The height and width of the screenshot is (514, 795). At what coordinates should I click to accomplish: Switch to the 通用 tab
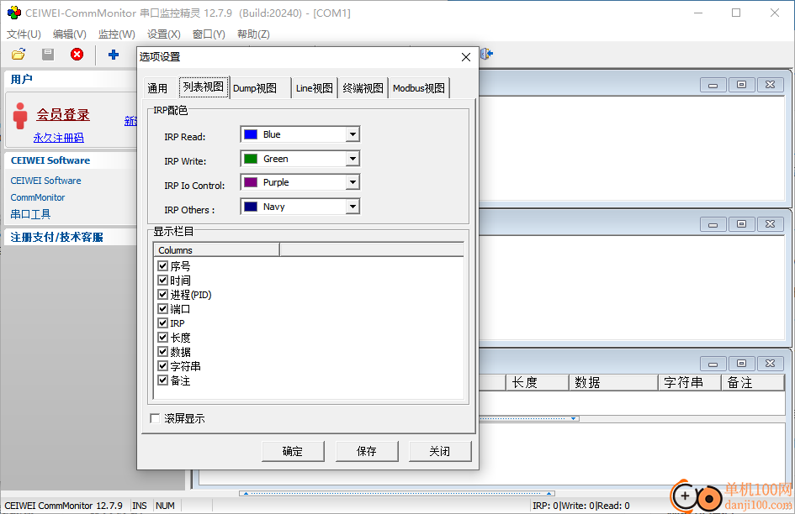157,88
